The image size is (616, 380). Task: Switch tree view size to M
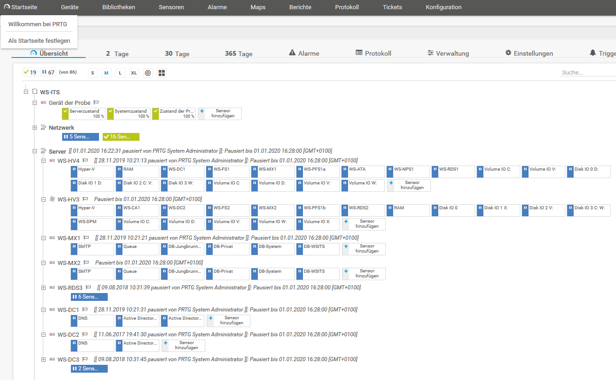106,73
